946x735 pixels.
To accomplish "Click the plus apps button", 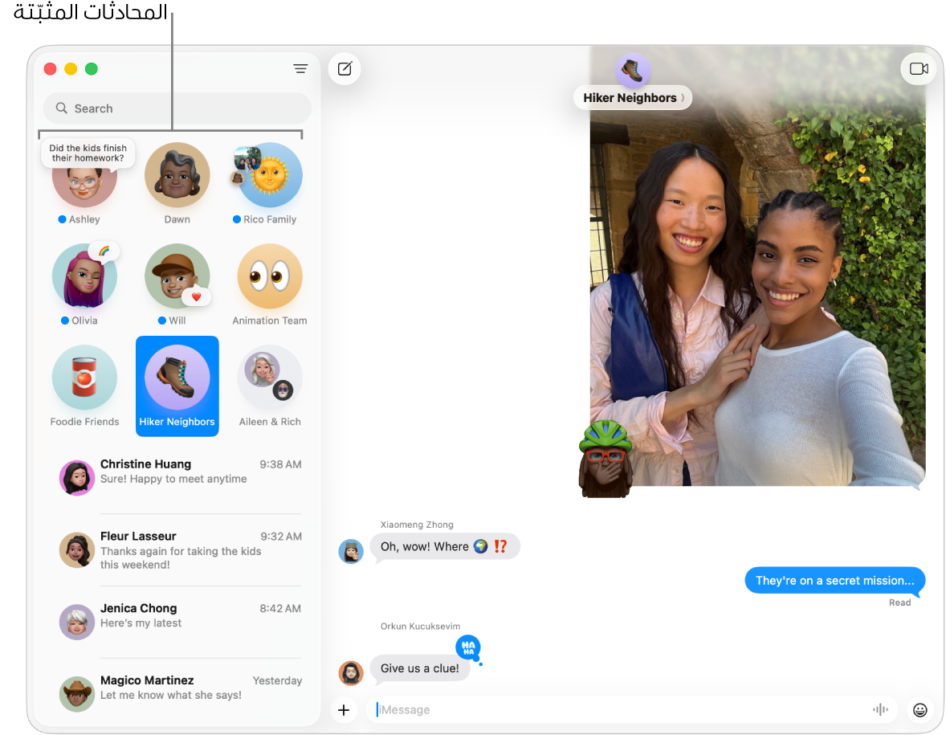I will coord(344,709).
